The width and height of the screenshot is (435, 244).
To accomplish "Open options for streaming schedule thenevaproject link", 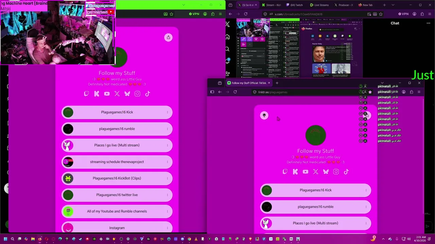I will pyautogui.click(x=167, y=162).
